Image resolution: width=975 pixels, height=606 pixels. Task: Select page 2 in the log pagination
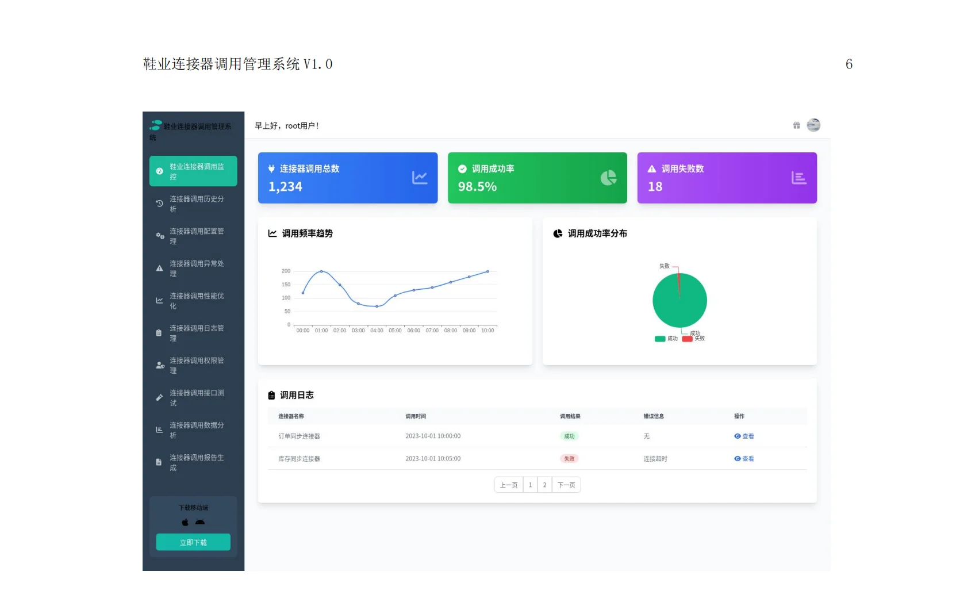click(544, 485)
